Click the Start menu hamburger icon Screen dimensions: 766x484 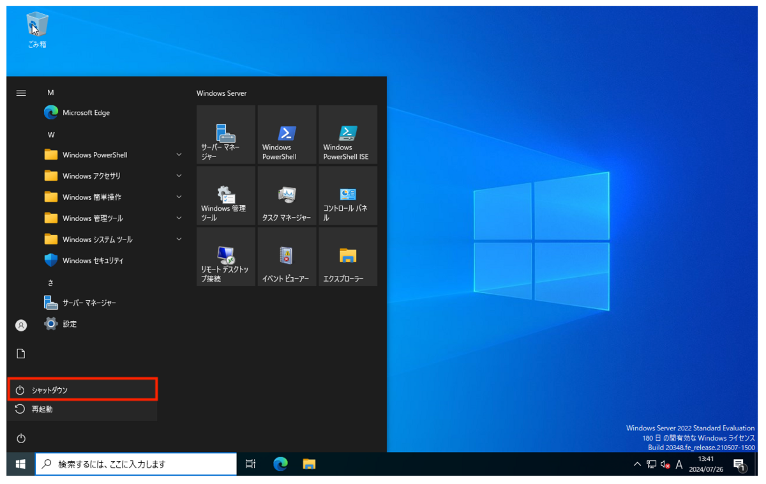pyautogui.click(x=21, y=93)
